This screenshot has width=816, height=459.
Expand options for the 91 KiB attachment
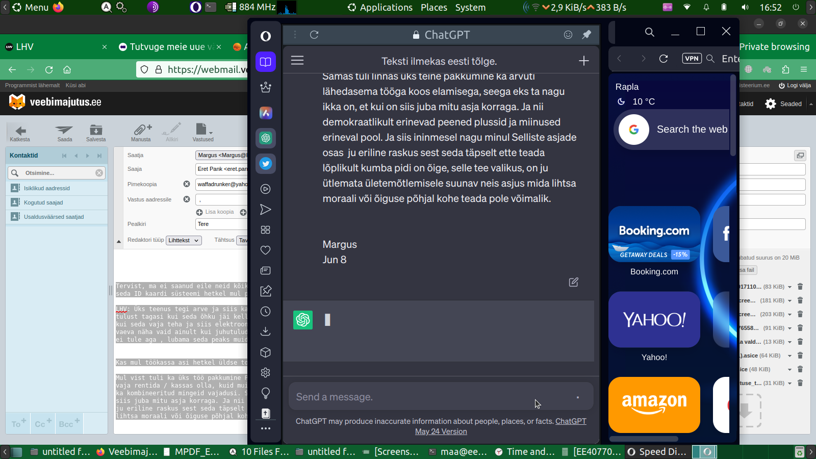pos(789,328)
